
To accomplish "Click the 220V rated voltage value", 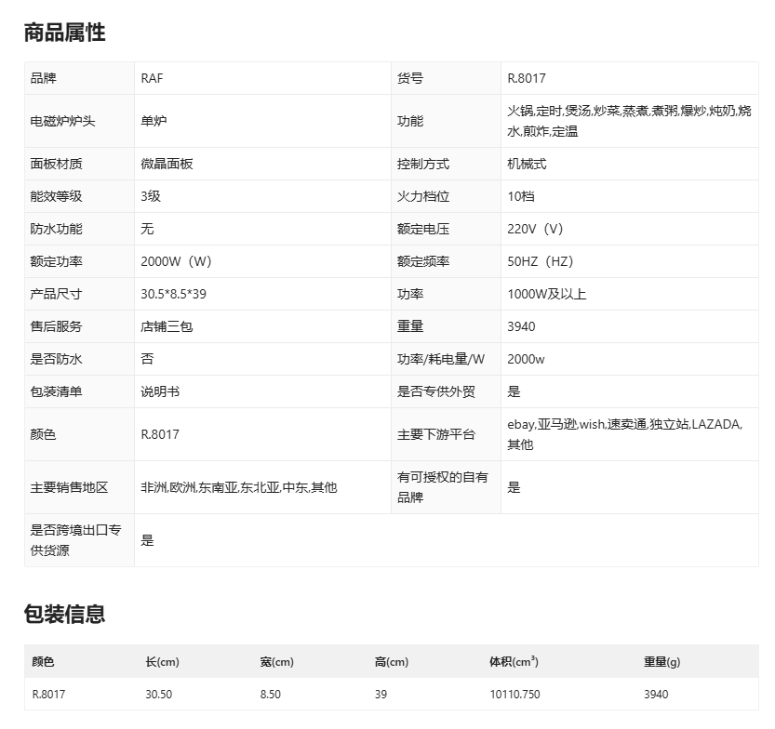I will [x=535, y=229].
